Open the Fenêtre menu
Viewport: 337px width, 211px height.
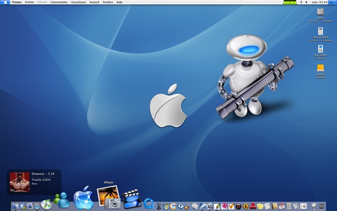[108, 2]
